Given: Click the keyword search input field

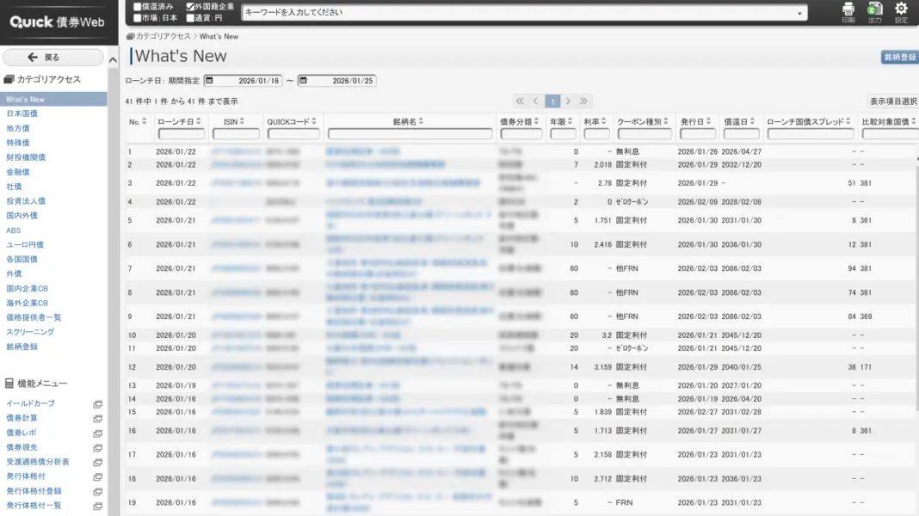Looking at the screenshot, I should click(x=519, y=12).
